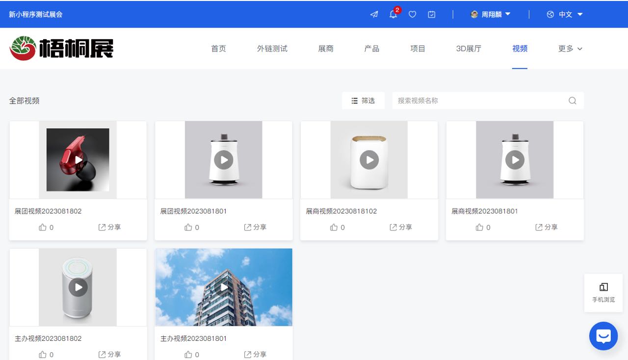
Task: Like the 展商视频20230818102 video
Action: pyautogui.click(x=335, y=227)
